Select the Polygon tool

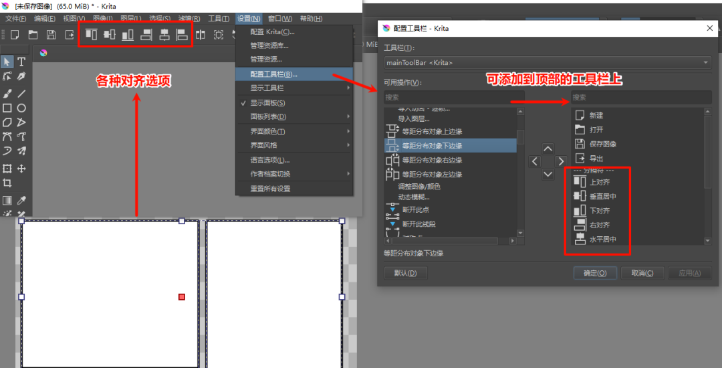[7, 122]
